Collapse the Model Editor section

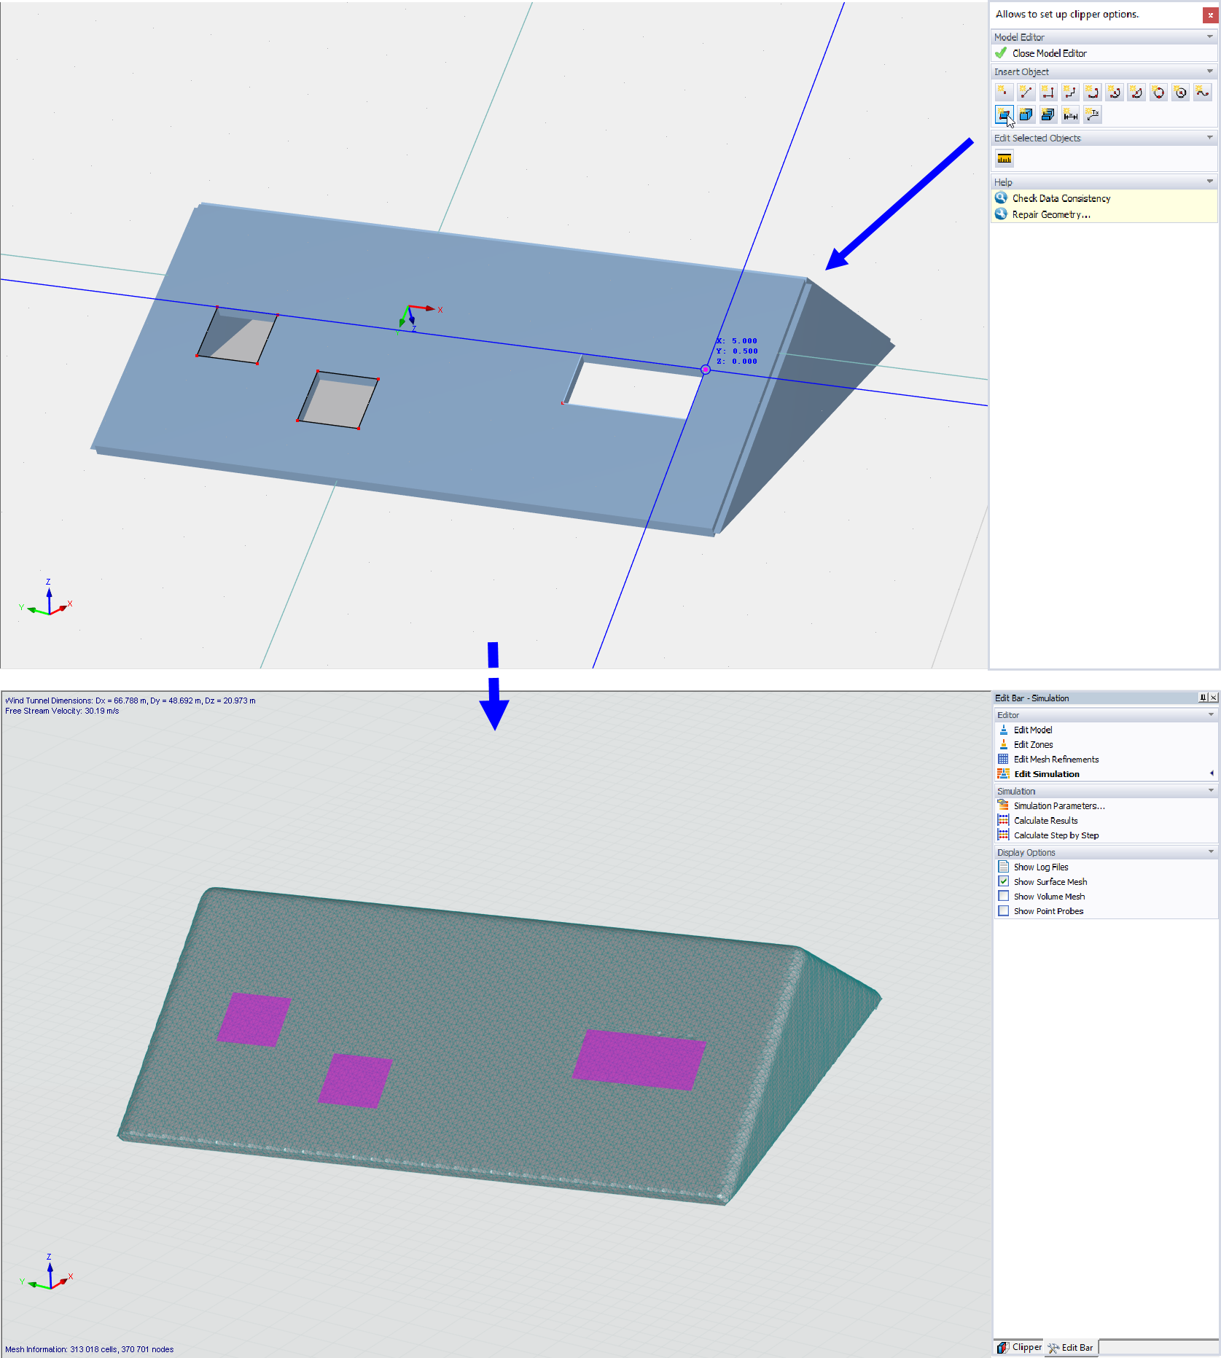tap(1210, 36)
